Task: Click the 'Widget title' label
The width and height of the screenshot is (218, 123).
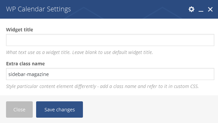Action: (20, 30)
